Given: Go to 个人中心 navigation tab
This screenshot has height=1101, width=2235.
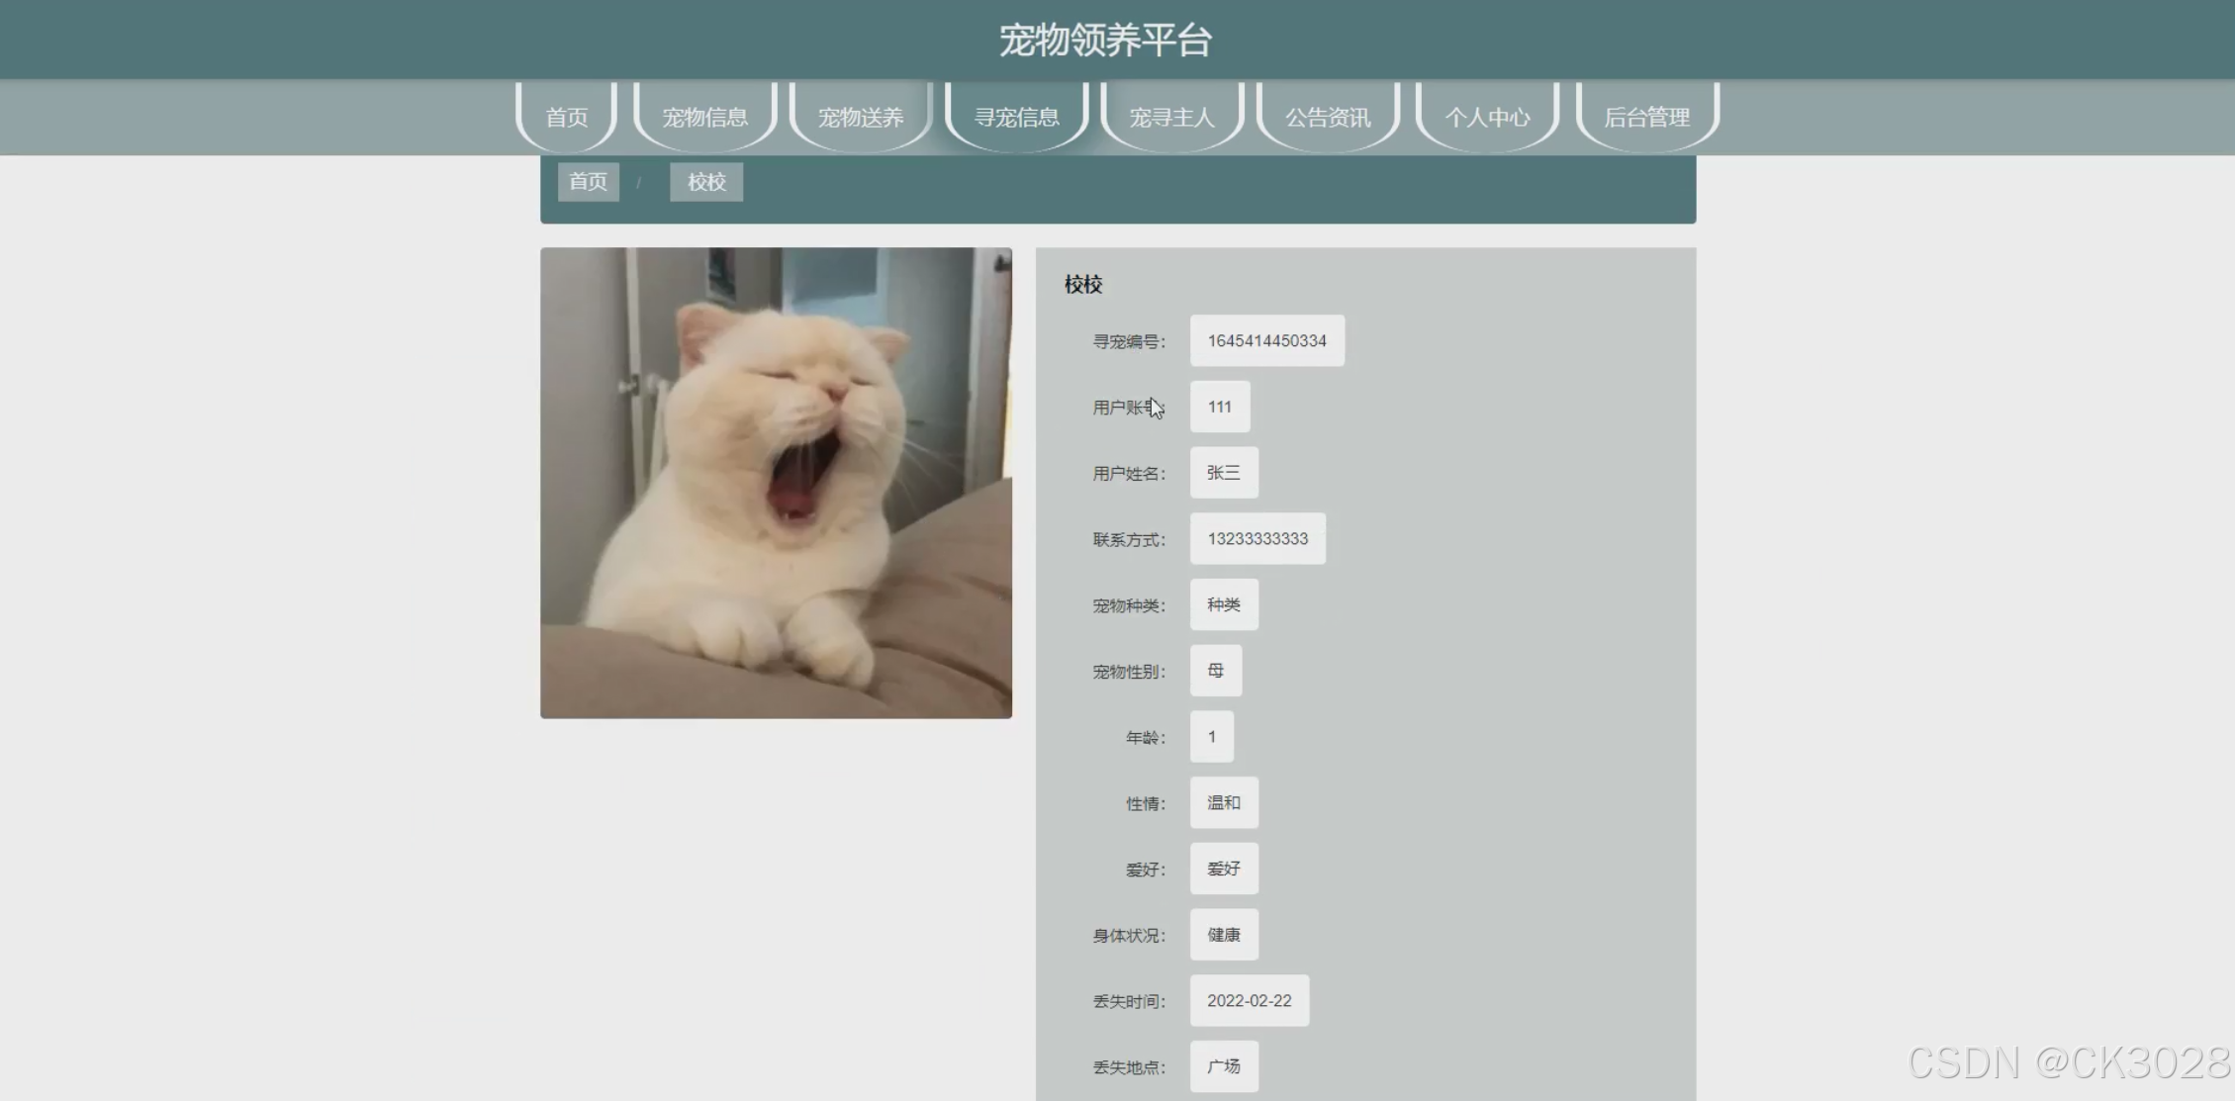Looking at the screenshot, I should [1487, 118].
